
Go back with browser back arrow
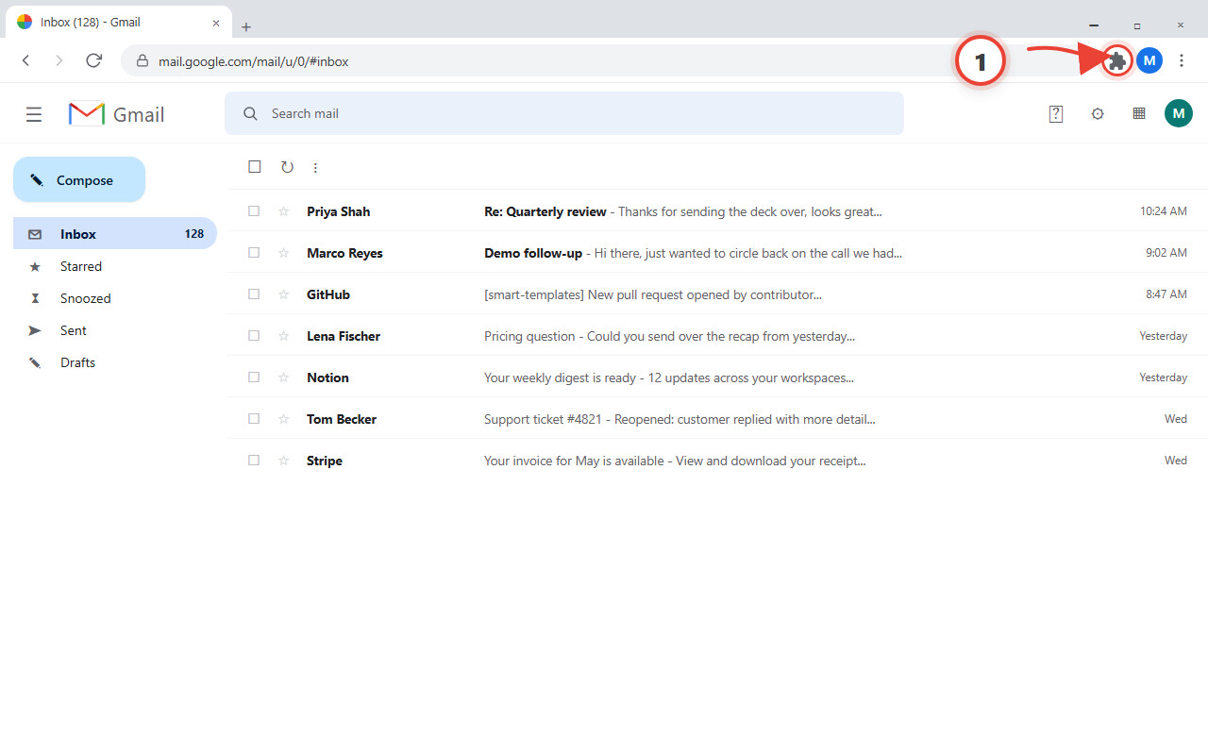(26, 60)
